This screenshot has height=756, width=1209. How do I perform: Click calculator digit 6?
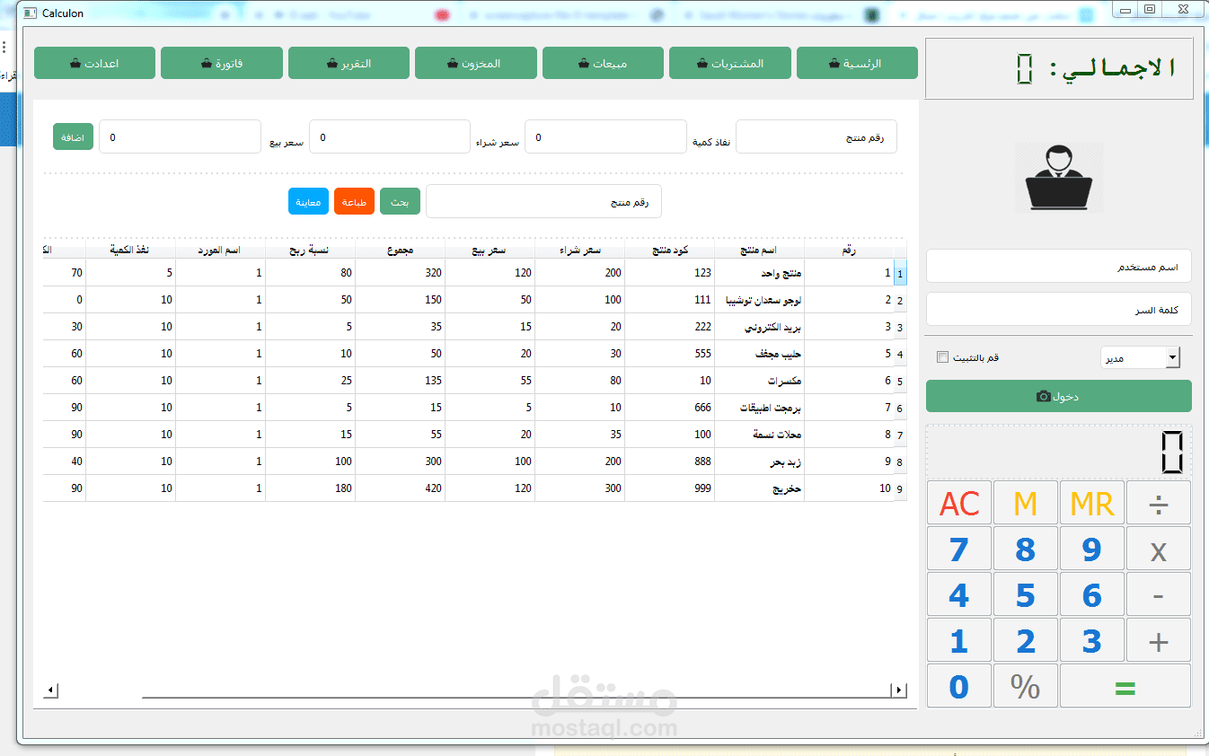[1092, 594]
